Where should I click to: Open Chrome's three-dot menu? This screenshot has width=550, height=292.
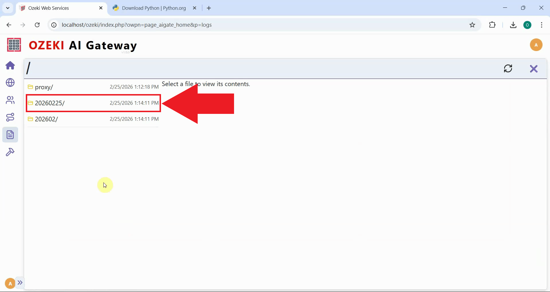[x=541, y=25]
